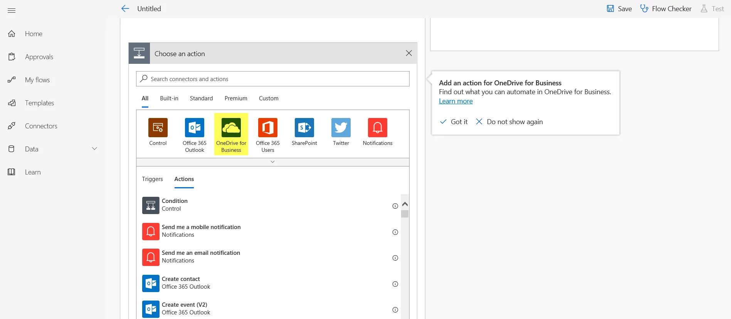The height and width of the screenshot is (319, 731).
Task: Select the OneDrive for Business connector
Action: (231, 128)
